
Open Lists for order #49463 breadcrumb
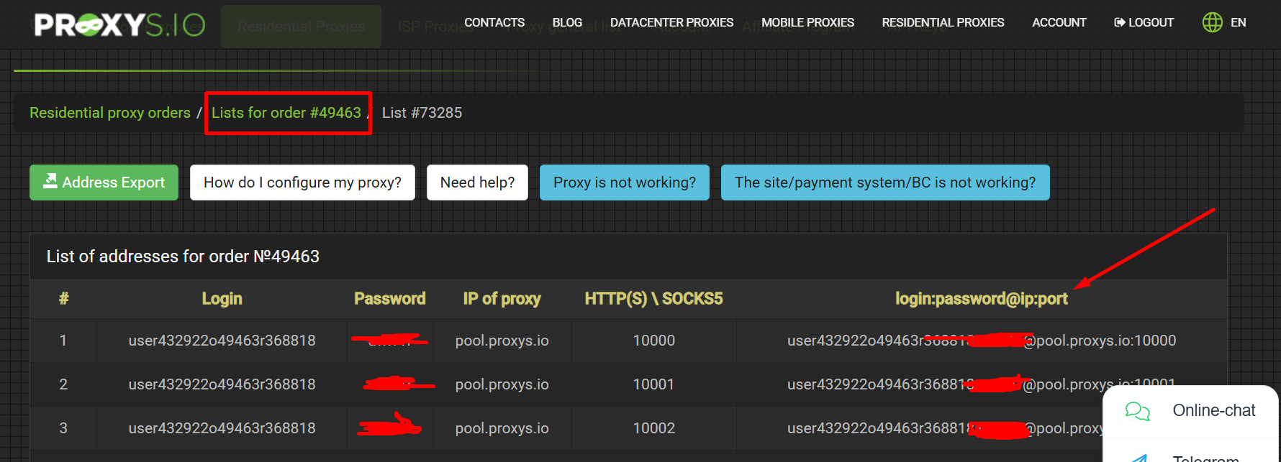point(286,113)
